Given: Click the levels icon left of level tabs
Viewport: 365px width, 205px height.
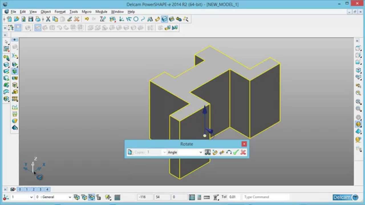Looking at the screenshot, I should point(13,189).
